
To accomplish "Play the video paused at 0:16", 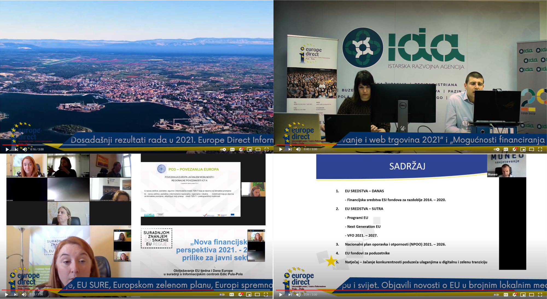I will [x=7, y=149].
